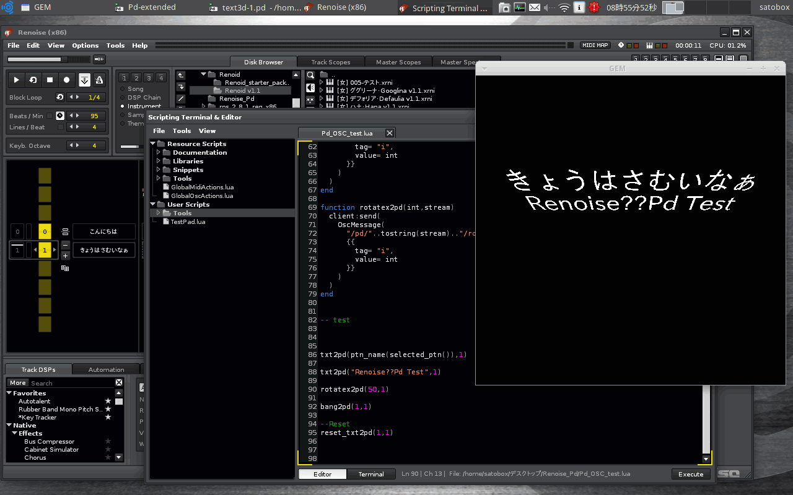Screen dimensions: 793x495
Task: Open the Renoise Help menu
Action: pos(140,45)
